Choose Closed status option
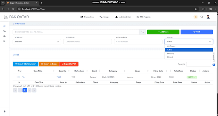This screenshot has width=218, height=116. (189, 57)
